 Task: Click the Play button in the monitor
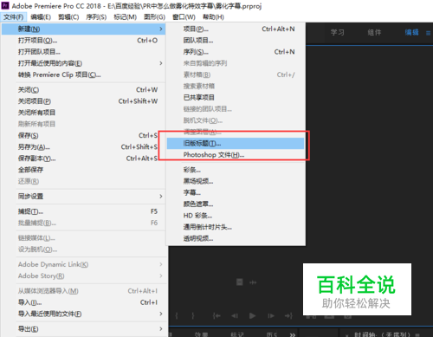coord(252,316)
